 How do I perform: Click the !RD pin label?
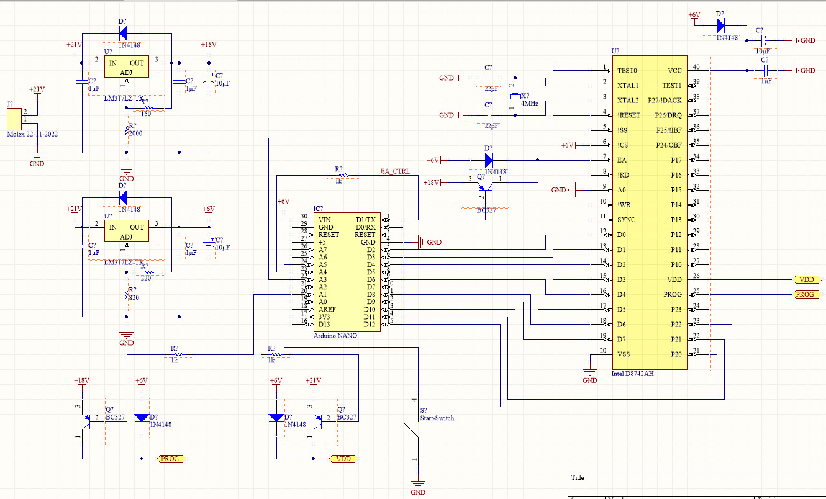point(623,175)
